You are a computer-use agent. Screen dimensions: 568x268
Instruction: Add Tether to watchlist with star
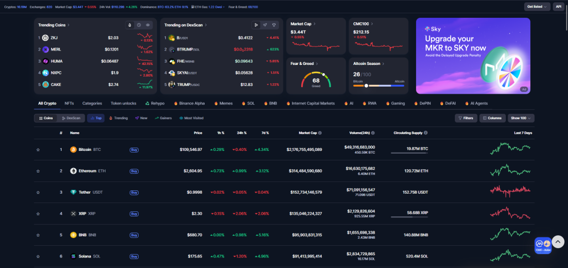(x=38, y=193)
